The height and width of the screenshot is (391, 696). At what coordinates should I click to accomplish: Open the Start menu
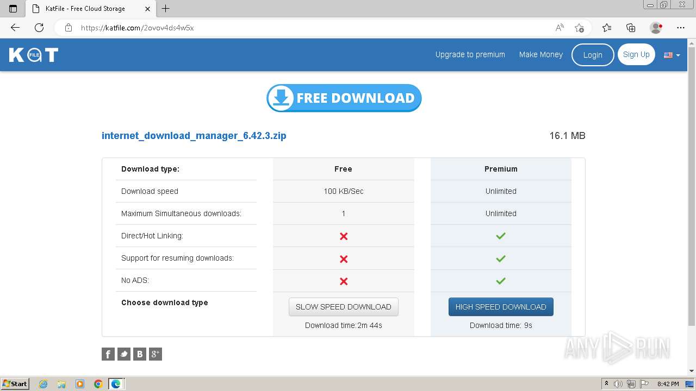(x=15, y=384)
